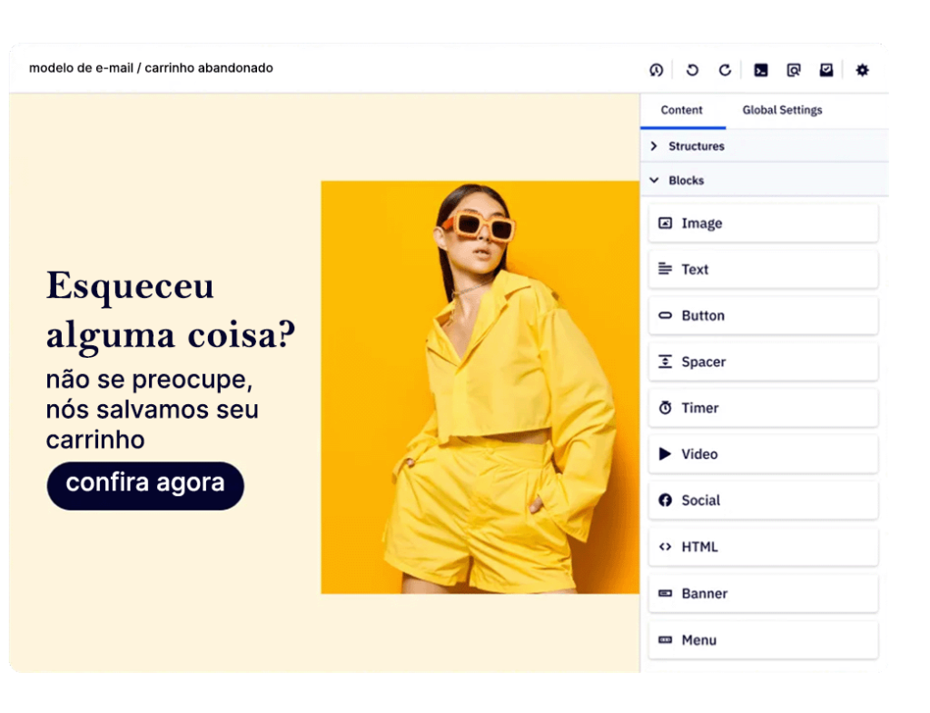Select the Button block icon
This screenshot has width=930, height=713.
tap(666, 315)
